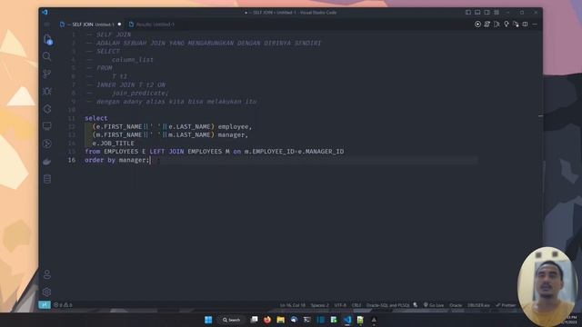The width and height of the screenshot is (582, 327).
Task: Open File Explorer from the taskbar
Action: tap(281, 320)
